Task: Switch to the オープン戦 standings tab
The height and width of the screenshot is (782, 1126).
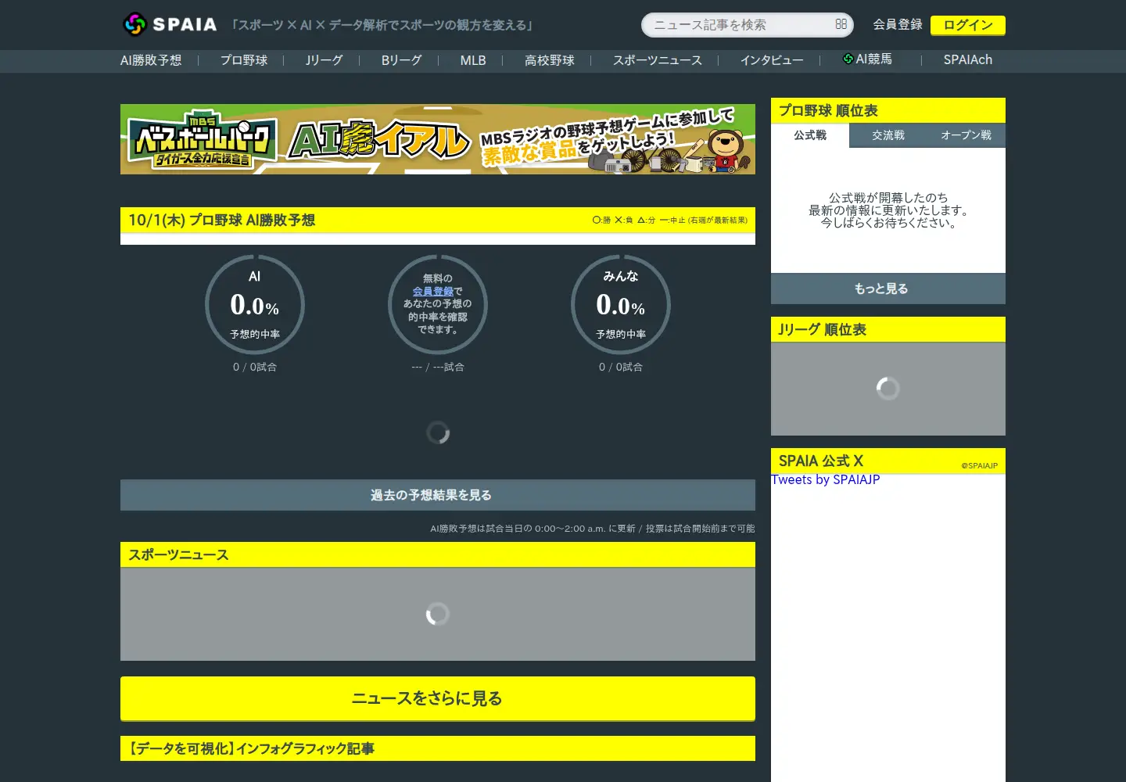Action: tap(966, 135)
